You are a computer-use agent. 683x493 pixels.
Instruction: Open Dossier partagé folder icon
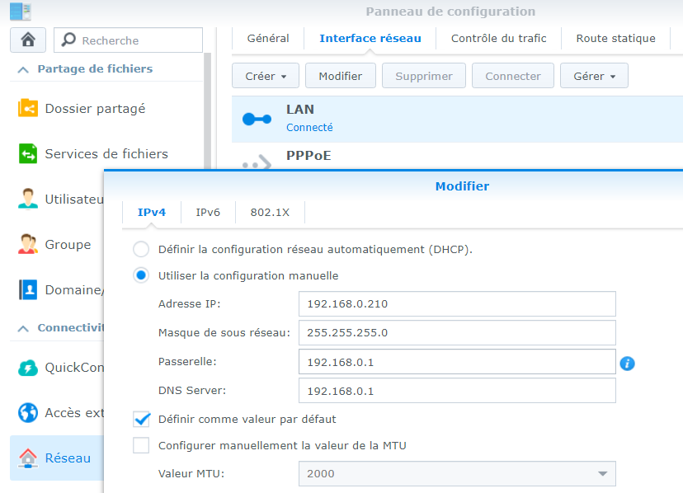pyautogui.click(x=28, y=108)
